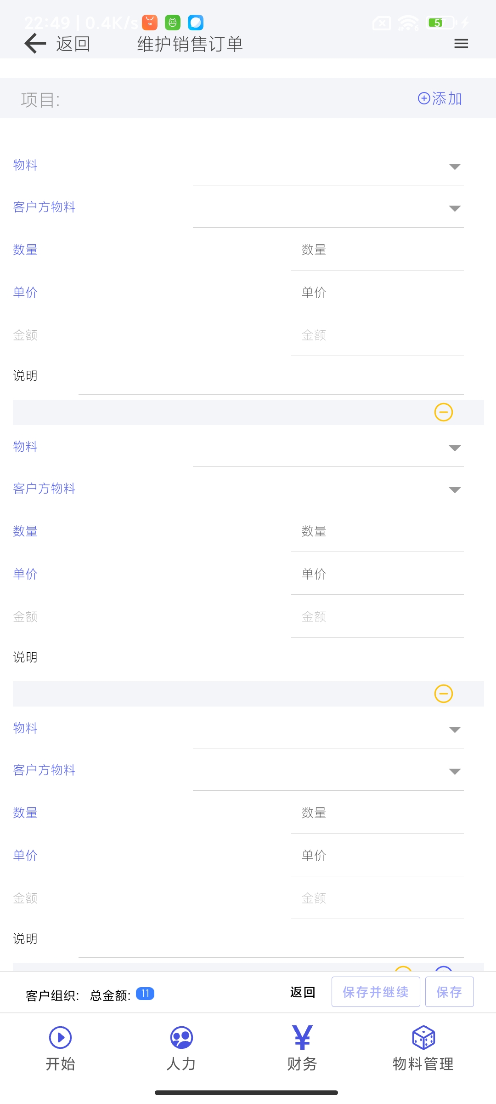Open the hamburger menu icon
Image resolution: width=496 pixels, height=1104 pixels.
coord(461,44)
